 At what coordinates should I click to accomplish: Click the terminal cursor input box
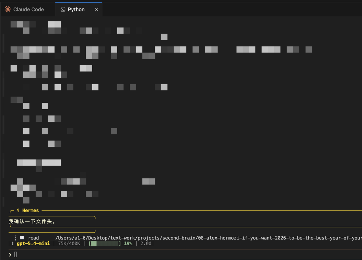coord(16,255)
